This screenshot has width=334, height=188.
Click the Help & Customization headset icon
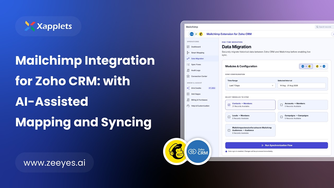coord(188,106)
